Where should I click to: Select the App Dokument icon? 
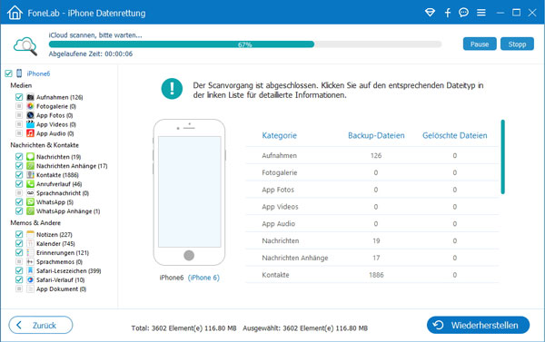[31, 288]
